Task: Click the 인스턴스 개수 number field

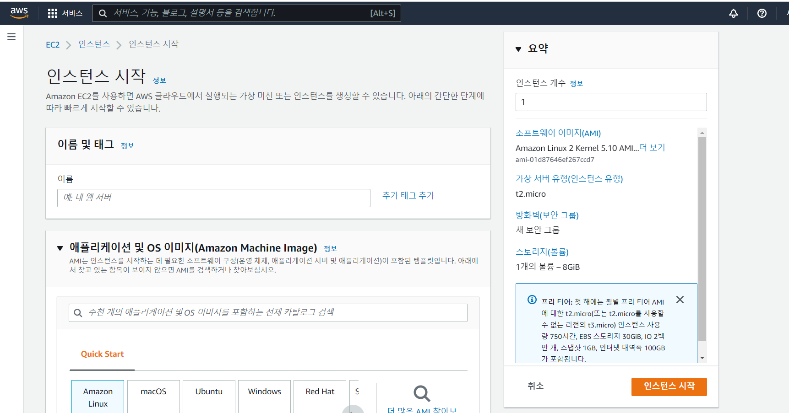Action: pos(611,102)
